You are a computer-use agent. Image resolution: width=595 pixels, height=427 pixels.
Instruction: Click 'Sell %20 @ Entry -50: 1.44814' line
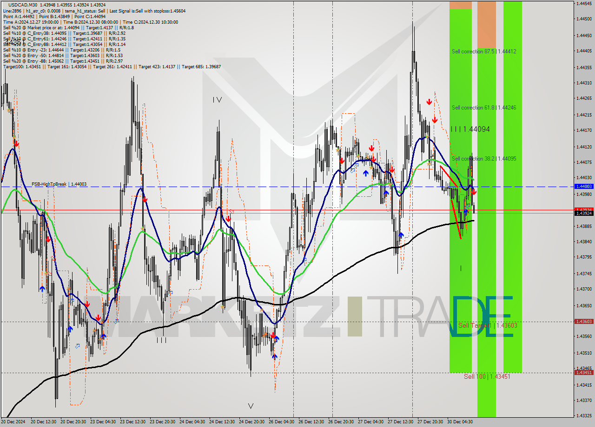click(63, 55)
